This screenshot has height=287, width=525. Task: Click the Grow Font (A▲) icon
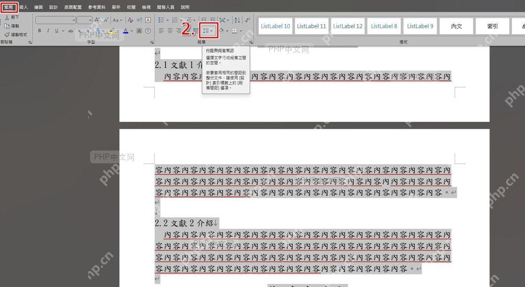point(97,20)
